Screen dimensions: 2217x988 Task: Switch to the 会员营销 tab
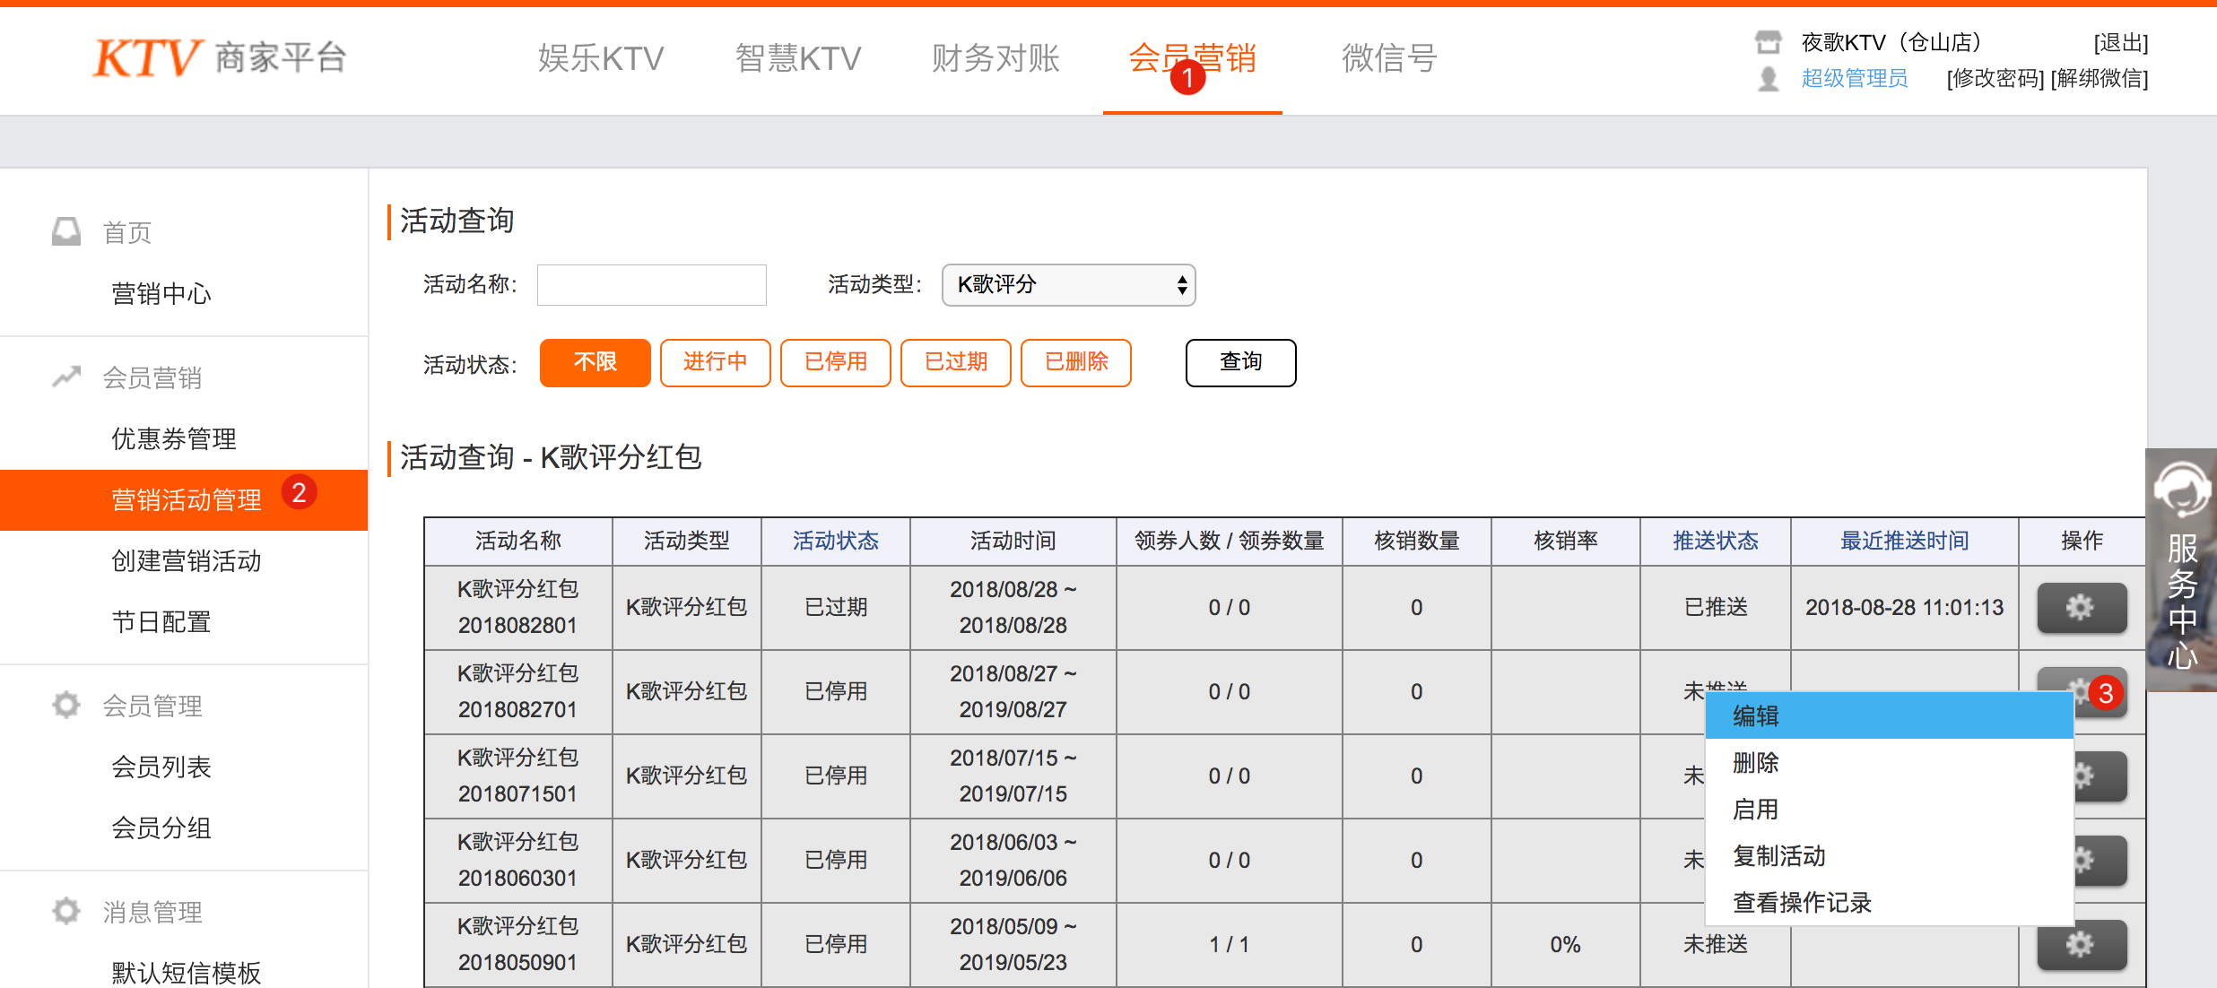click(x=1192, y=58)
